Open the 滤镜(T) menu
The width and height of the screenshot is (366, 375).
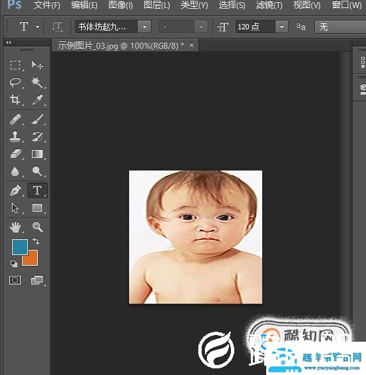coord(269,5)
